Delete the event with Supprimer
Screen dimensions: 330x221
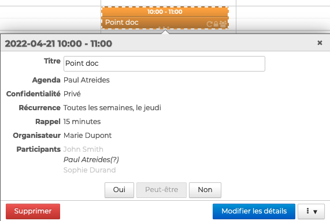(x=33, y=211)
